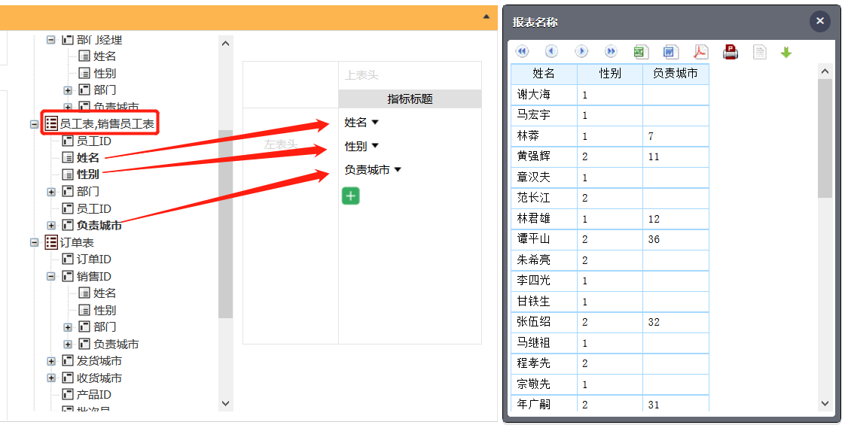Select the 销售ID field
Image resolution: width=848 pixels, height=431 pixels.
[93, 277]
